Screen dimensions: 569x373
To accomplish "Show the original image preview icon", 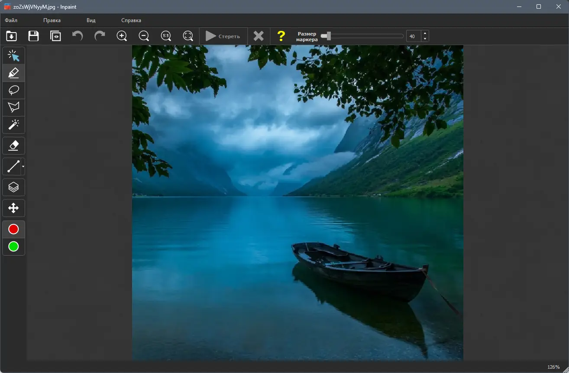I will 55,36.
